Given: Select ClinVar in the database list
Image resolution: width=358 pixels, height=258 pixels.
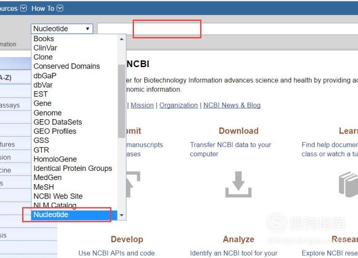Looking at the screenshot, I should coord(74,48).
